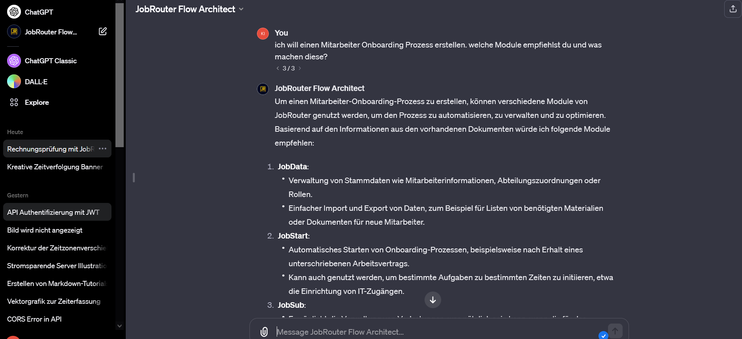Click the DALL·E colorful icon

coord(14,81)
